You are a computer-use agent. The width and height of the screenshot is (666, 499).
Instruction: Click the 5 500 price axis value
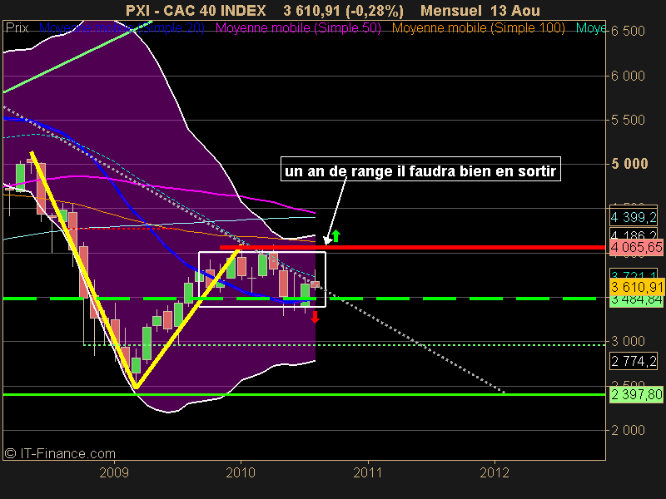pos(628,120)
